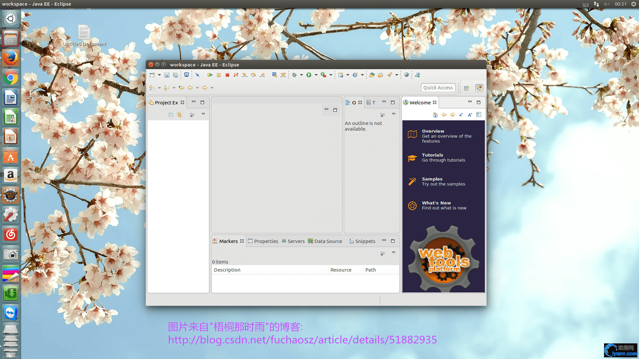Image resolution: width=639 pixels, height=359 pixels.
Task: Open the Previous Annotation dropdown arrow
Action: 174,88
